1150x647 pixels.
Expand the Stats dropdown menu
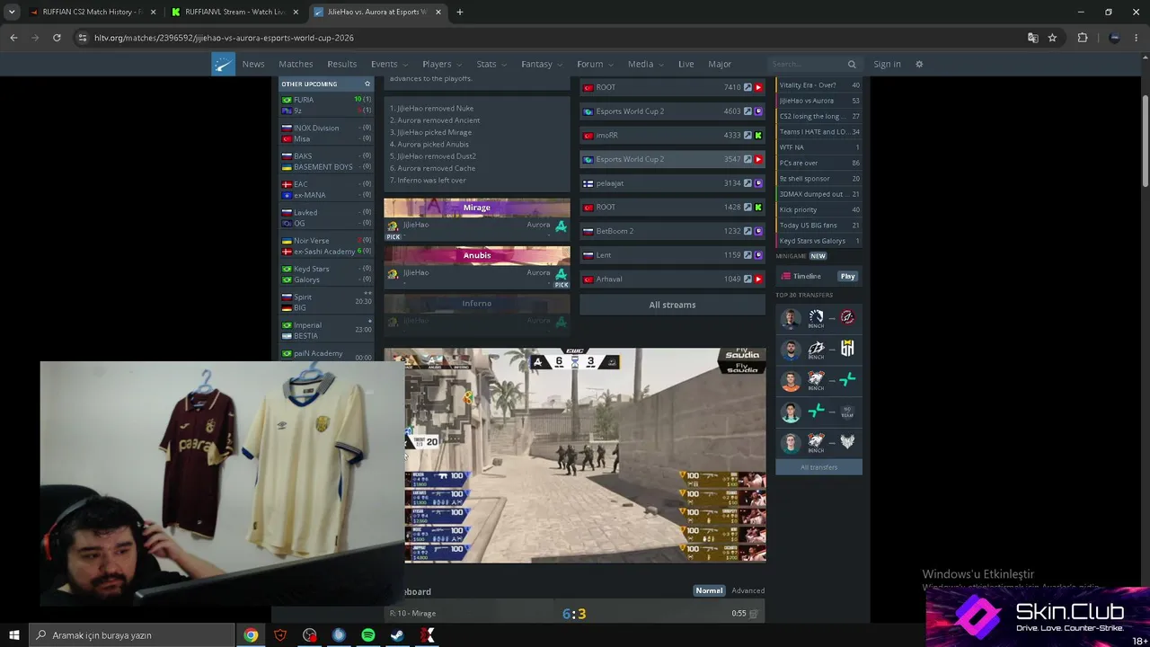tap(491, 65)
